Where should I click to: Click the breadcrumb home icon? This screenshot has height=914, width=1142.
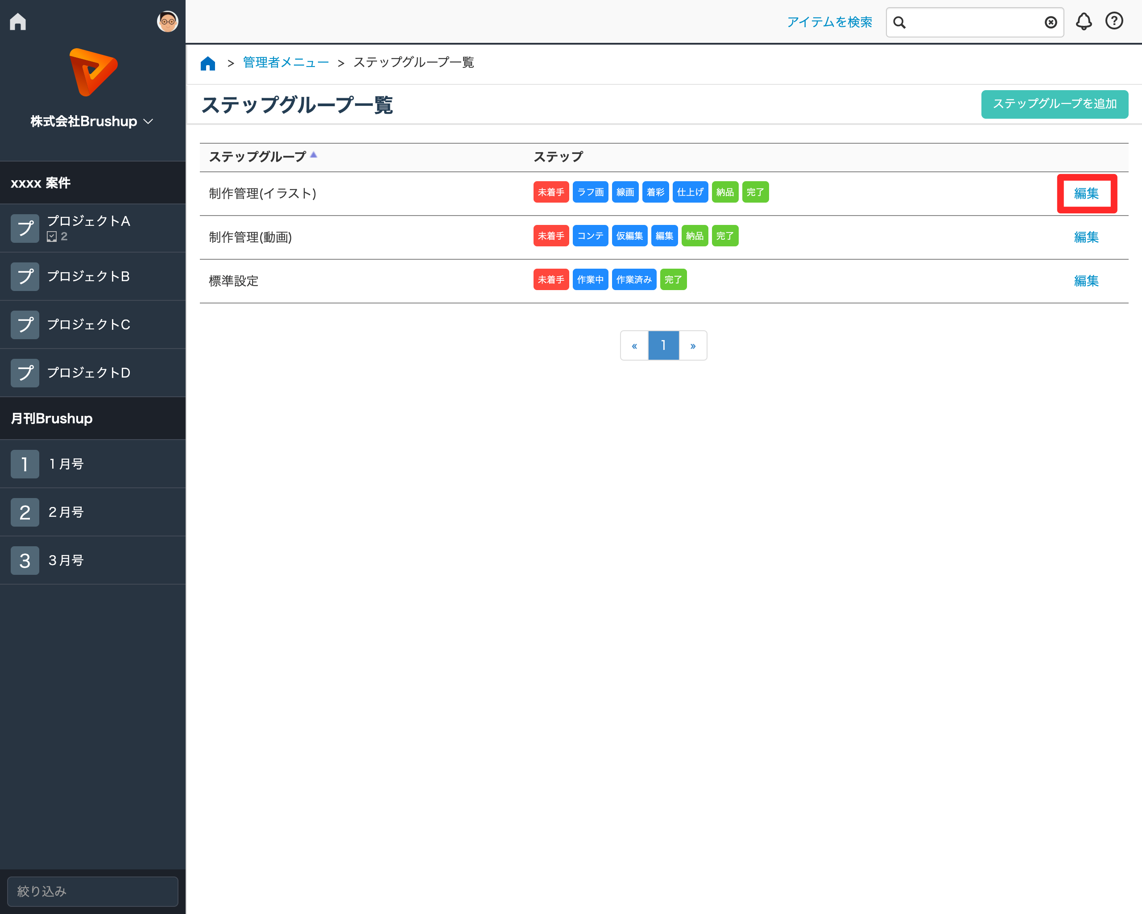(x=207, y=63)
